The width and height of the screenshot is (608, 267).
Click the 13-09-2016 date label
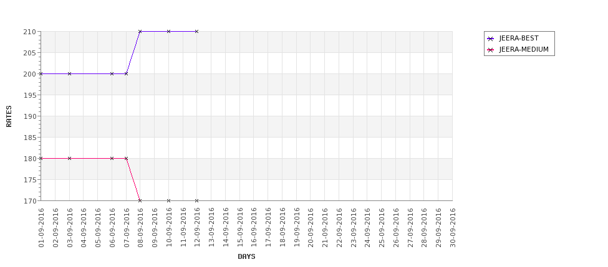(211, 228)
